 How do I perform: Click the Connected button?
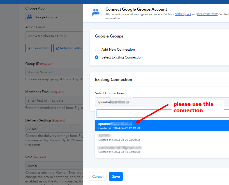tap(38, 48)
